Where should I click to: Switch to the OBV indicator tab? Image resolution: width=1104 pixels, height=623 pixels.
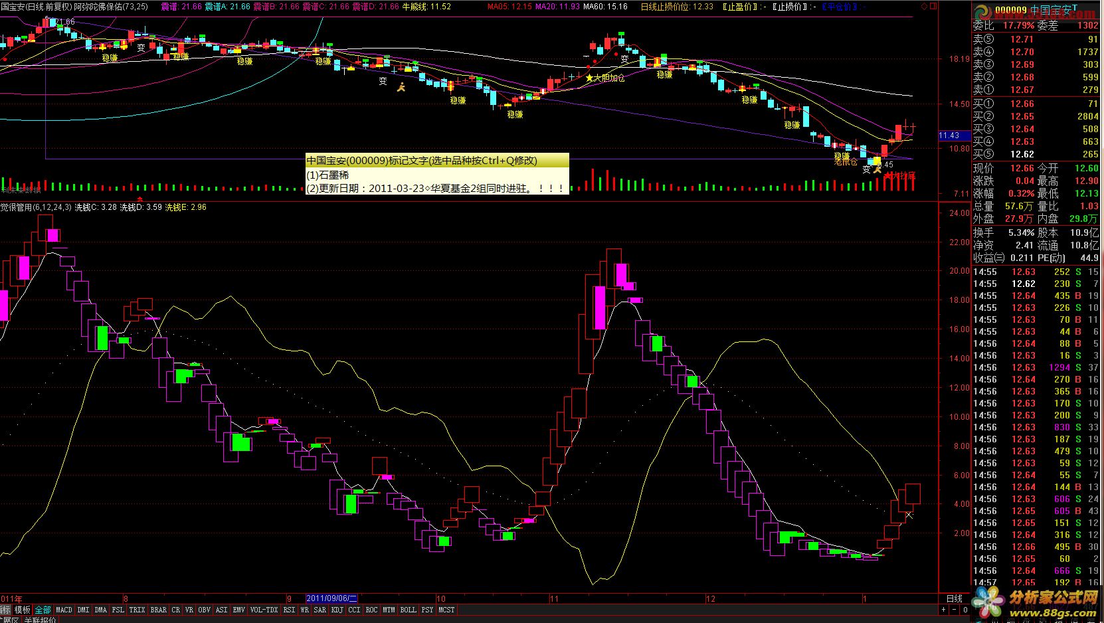(205, 610)
